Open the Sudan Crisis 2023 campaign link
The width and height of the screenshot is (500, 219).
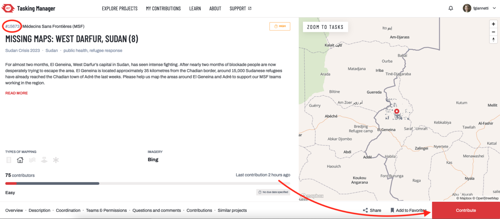click(x=22, y=50)
